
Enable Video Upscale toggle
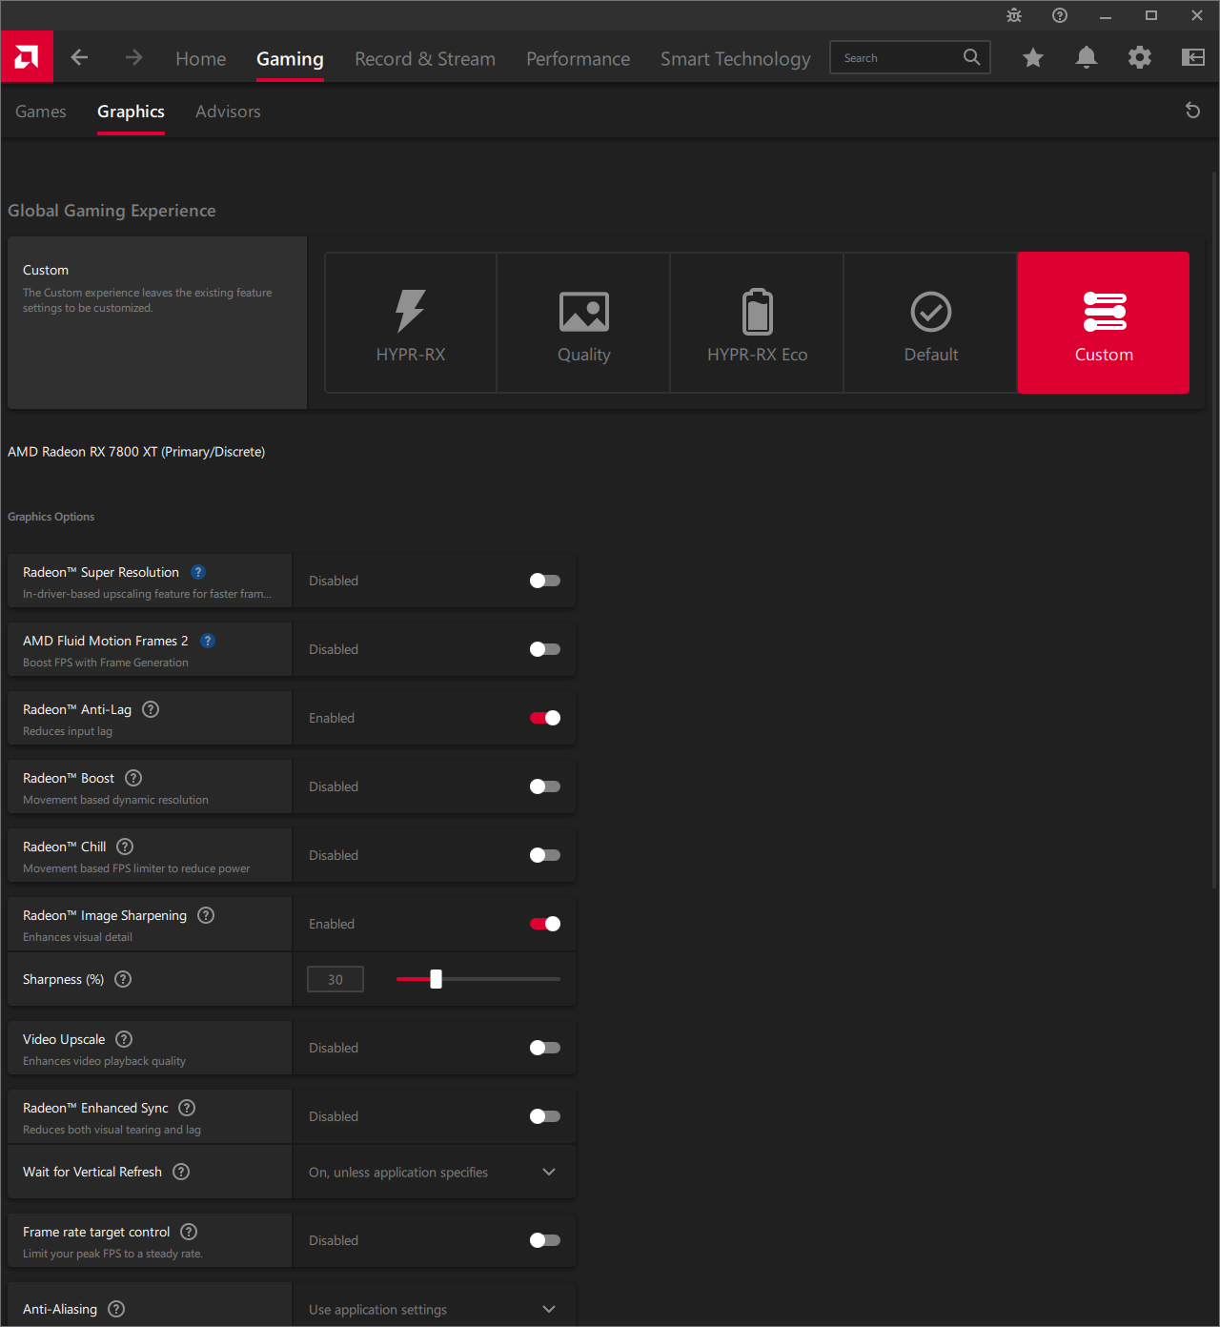click(545, 1048)
